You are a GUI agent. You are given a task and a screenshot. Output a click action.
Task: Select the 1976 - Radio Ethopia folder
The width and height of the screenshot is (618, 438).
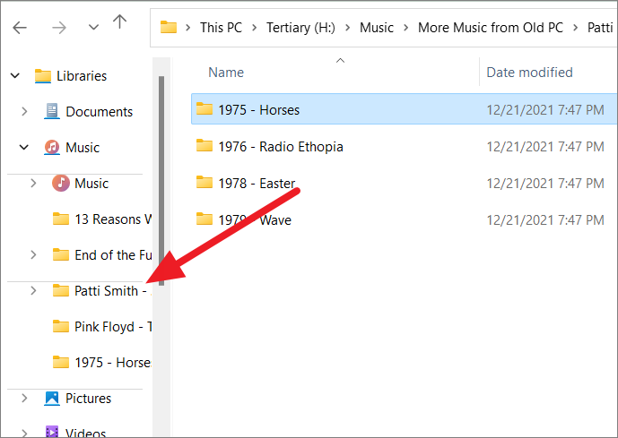(x=281, y=146)
